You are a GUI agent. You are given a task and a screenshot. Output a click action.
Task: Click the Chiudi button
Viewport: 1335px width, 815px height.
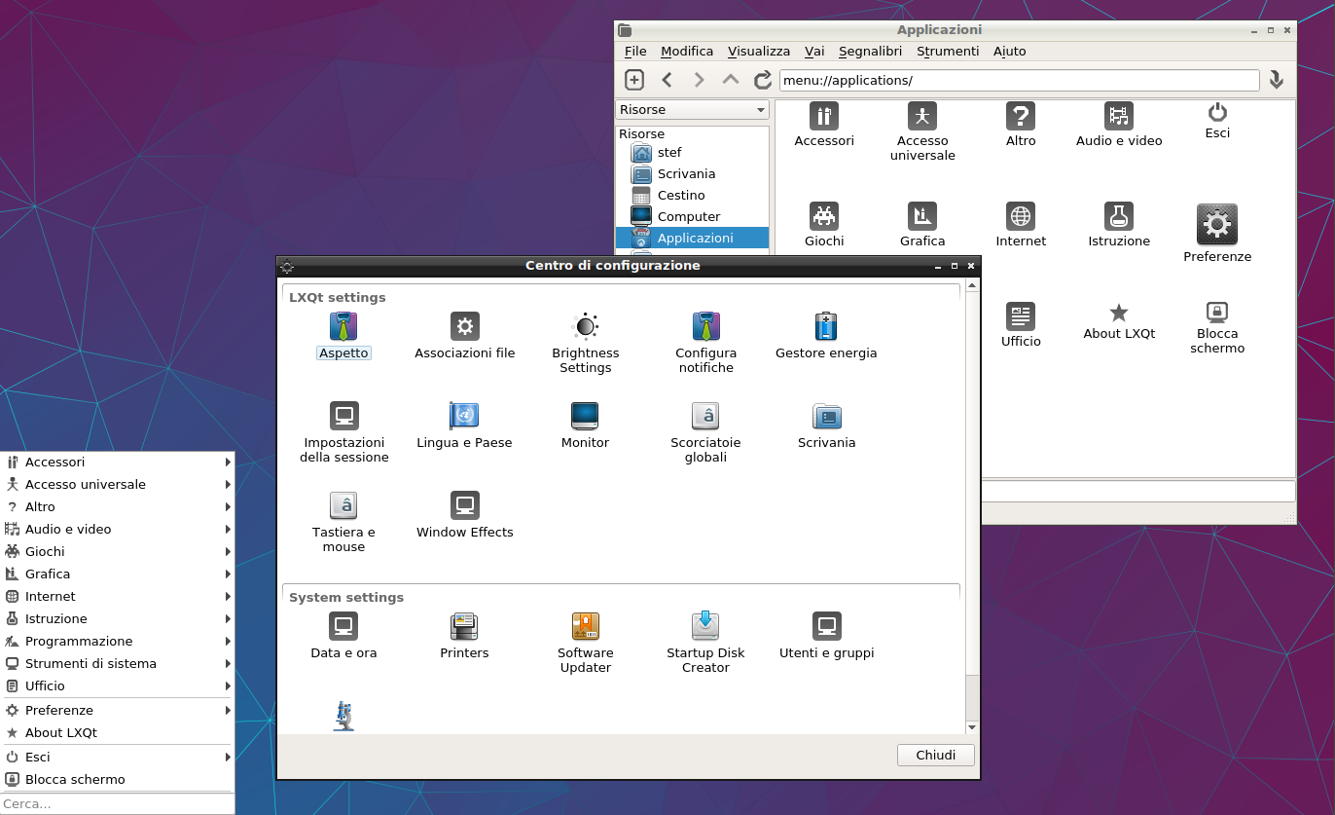pyautogui.click(x=935, y=755)
